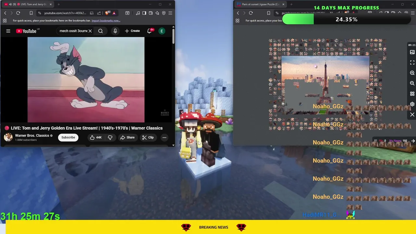Image resolution: width=416 pixels, height=234 pixels.
Task: Click BREAKING NEWS ticker text
Action: (214, 227)
